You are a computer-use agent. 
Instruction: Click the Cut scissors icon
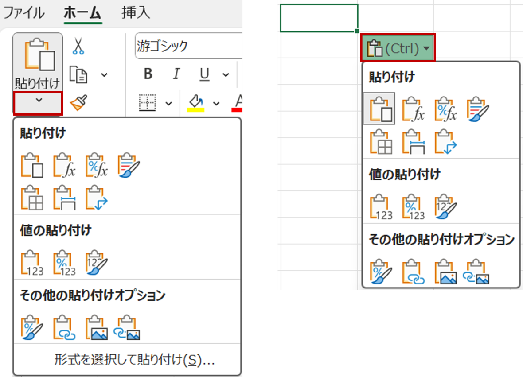click(78, 46)
